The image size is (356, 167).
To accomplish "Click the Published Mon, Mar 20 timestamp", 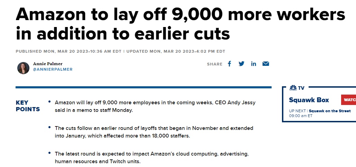I will pos(69,51).
